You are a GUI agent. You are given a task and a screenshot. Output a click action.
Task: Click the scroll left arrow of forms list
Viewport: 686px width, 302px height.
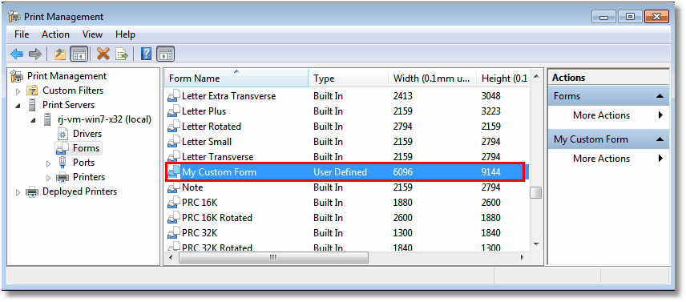171,257
